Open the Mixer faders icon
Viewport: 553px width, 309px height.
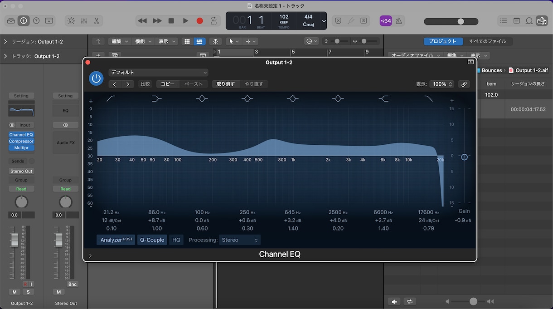[84, 21]
